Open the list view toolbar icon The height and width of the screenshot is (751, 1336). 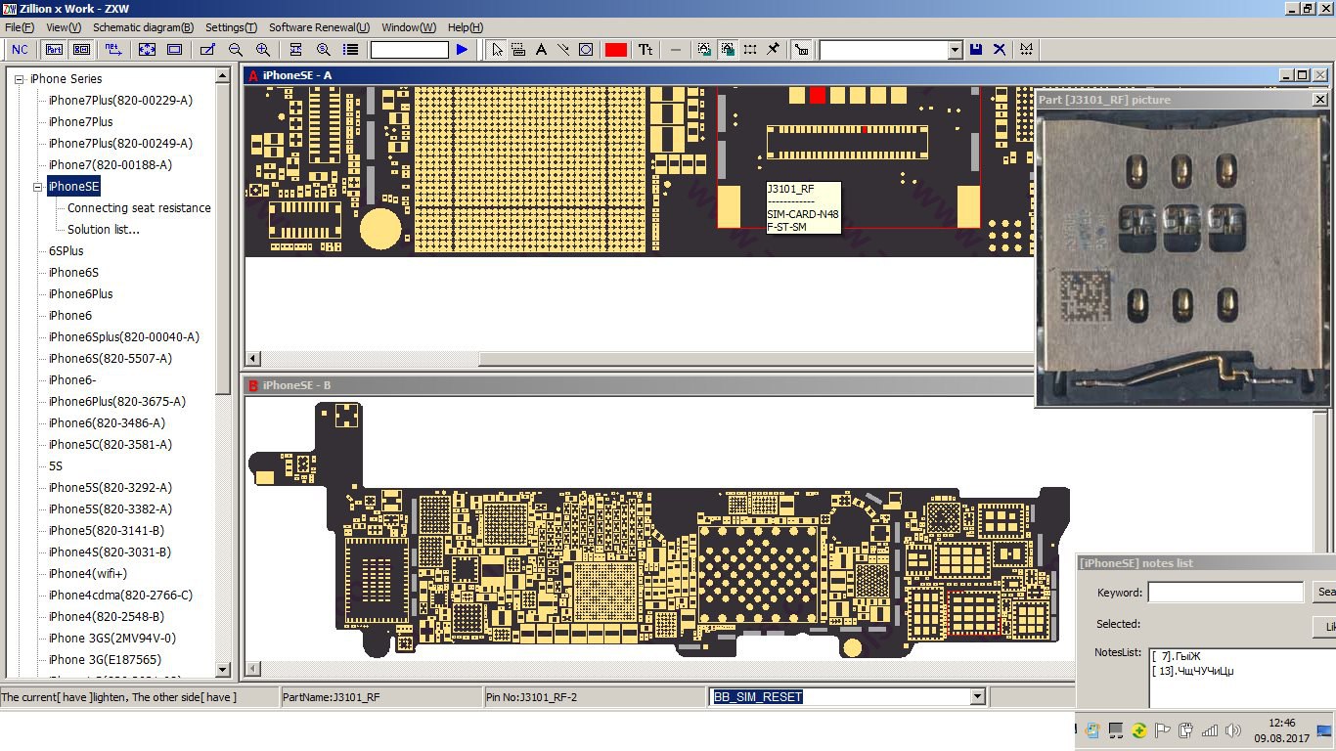pos(351,49)
